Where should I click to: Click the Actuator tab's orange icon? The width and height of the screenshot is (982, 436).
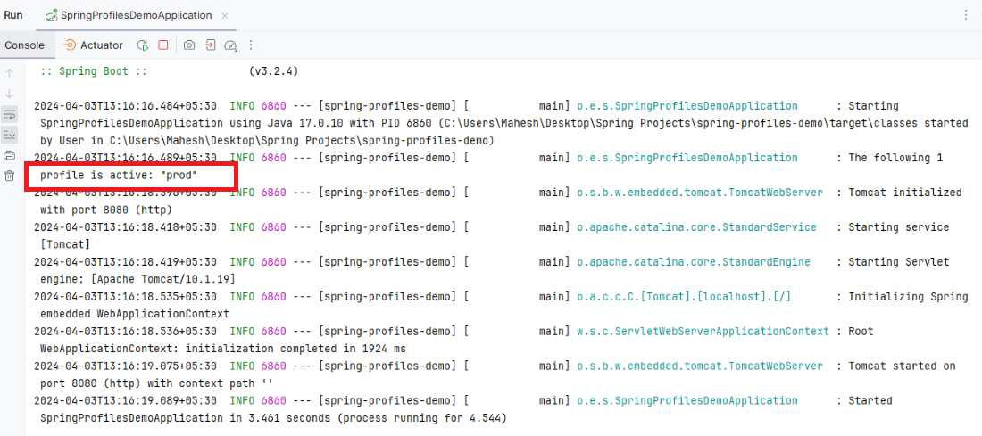point(71,45)
